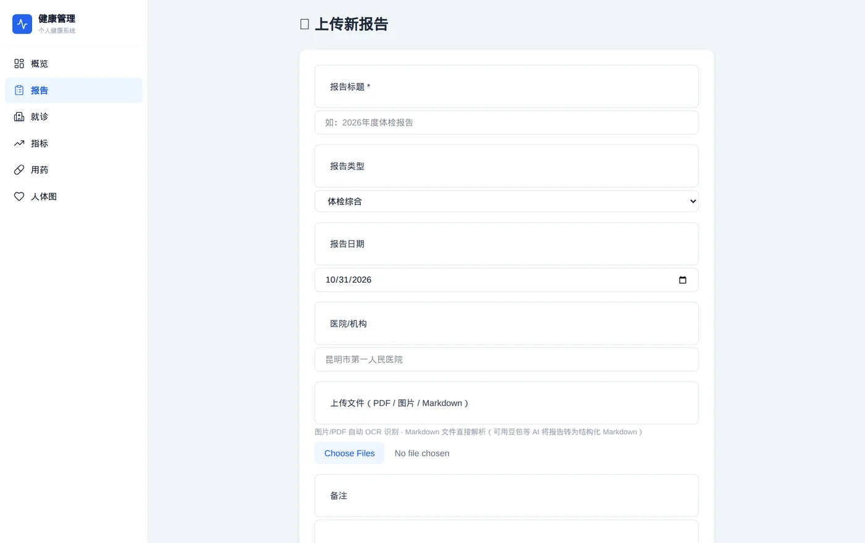Click the 人体图 heart icon
The image size is (865, 543).
pyautogui.click(x=19, y=196)
